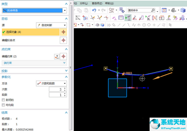Click point picker beside 编辑约束

click(x=63, y=56)
